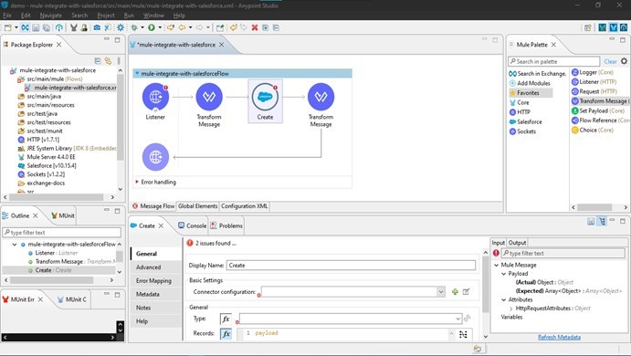Open the Type combo box dropdown

457,319
